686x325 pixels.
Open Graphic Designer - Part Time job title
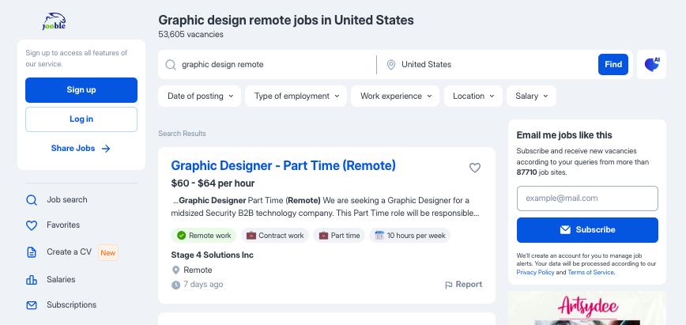coord(283,165)
